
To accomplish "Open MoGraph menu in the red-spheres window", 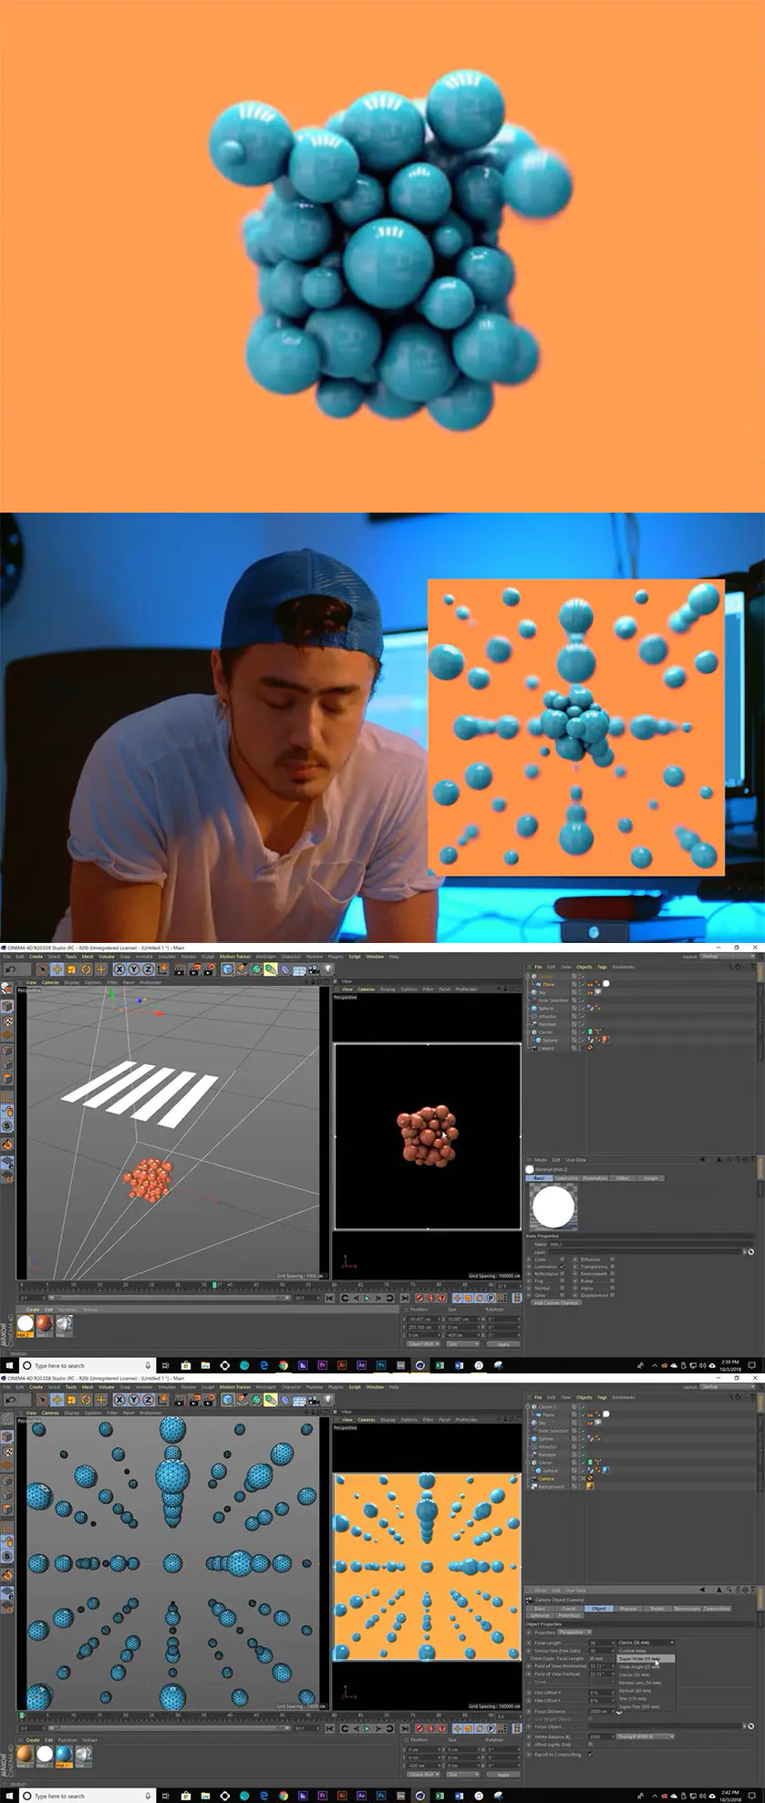I will point(265,957).
